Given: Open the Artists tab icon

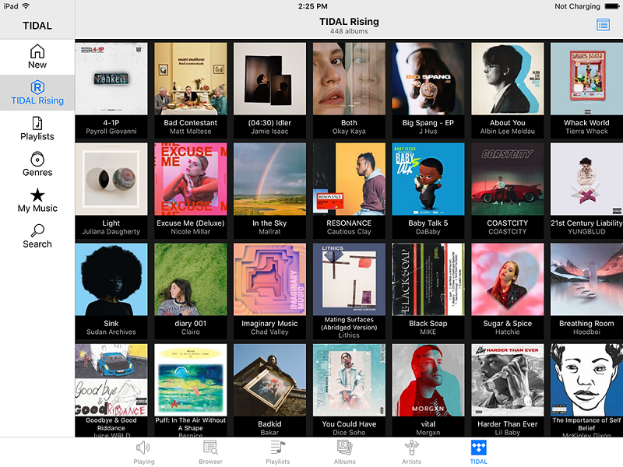Looking at the screenshot, I should click(412, 448).
